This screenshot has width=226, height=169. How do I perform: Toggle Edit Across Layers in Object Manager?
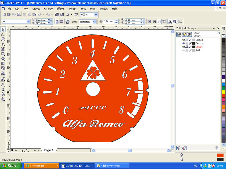184,34
